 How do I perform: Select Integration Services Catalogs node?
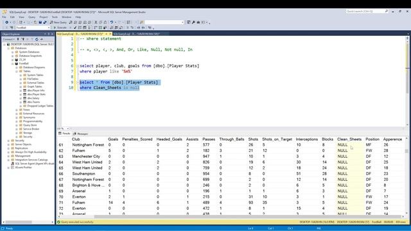(x=31, y=160)
